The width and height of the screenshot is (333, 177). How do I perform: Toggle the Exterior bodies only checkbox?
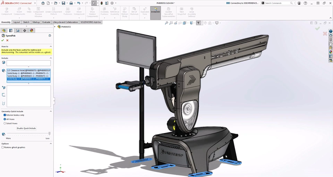click(x=5, y=115)
